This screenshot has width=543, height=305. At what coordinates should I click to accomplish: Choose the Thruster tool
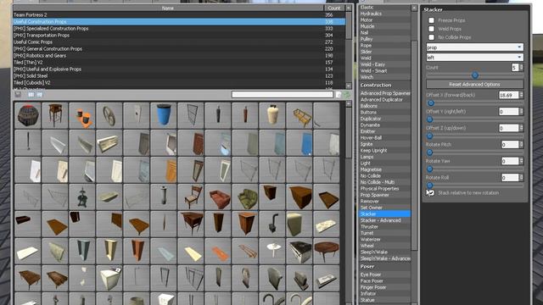coord(384,227)
